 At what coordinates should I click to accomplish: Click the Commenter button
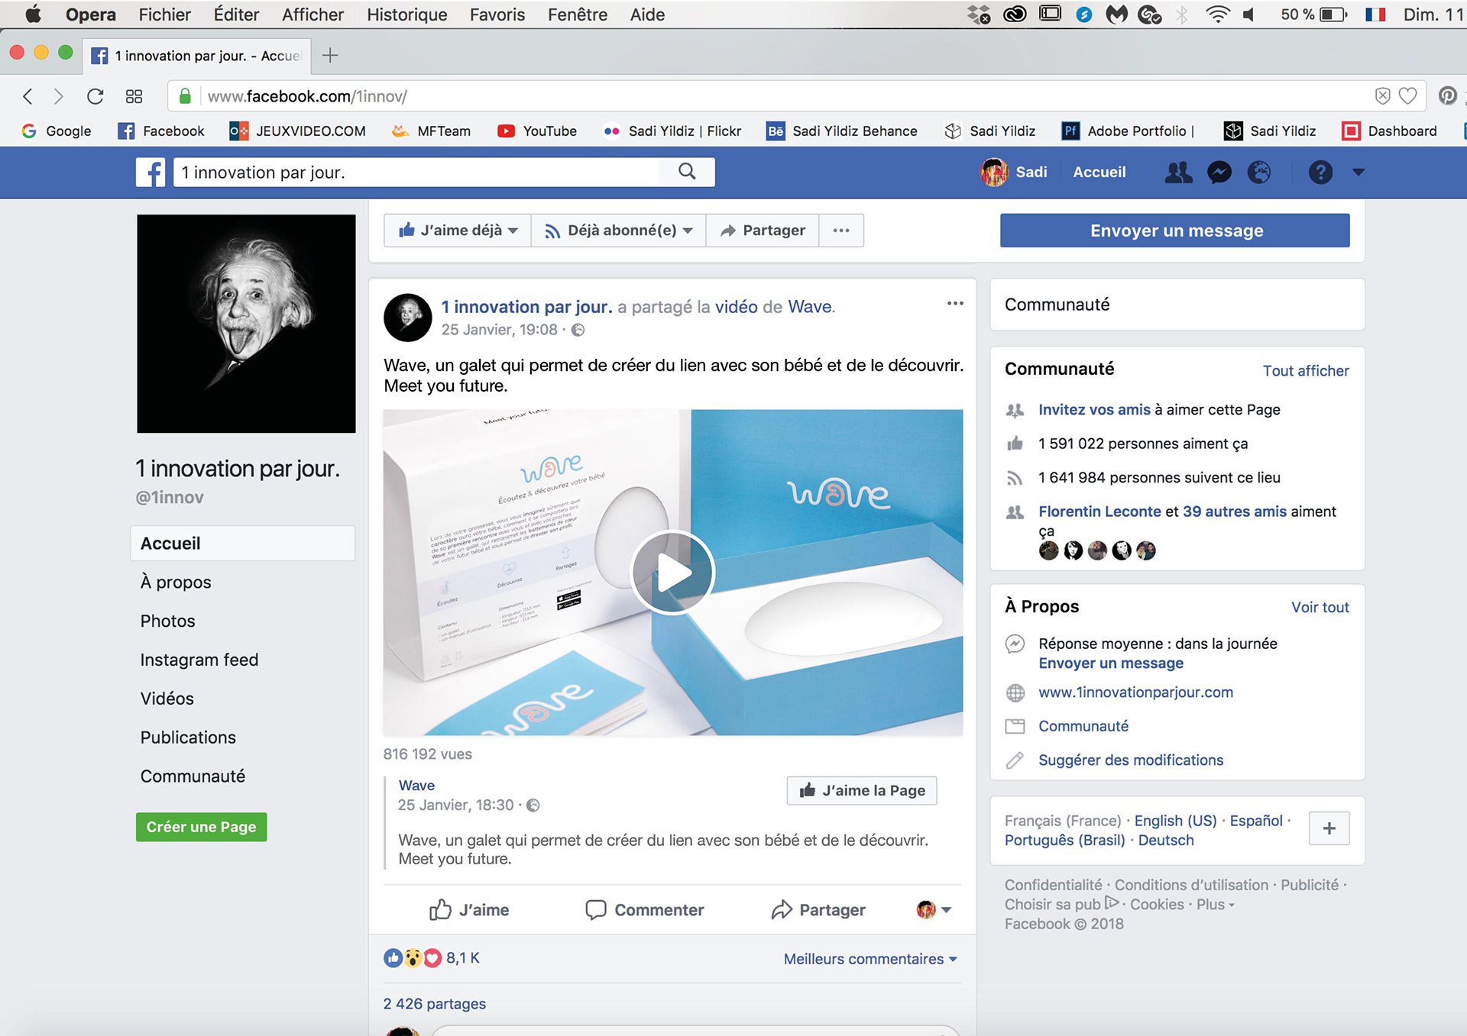click(x=644, y=910)
